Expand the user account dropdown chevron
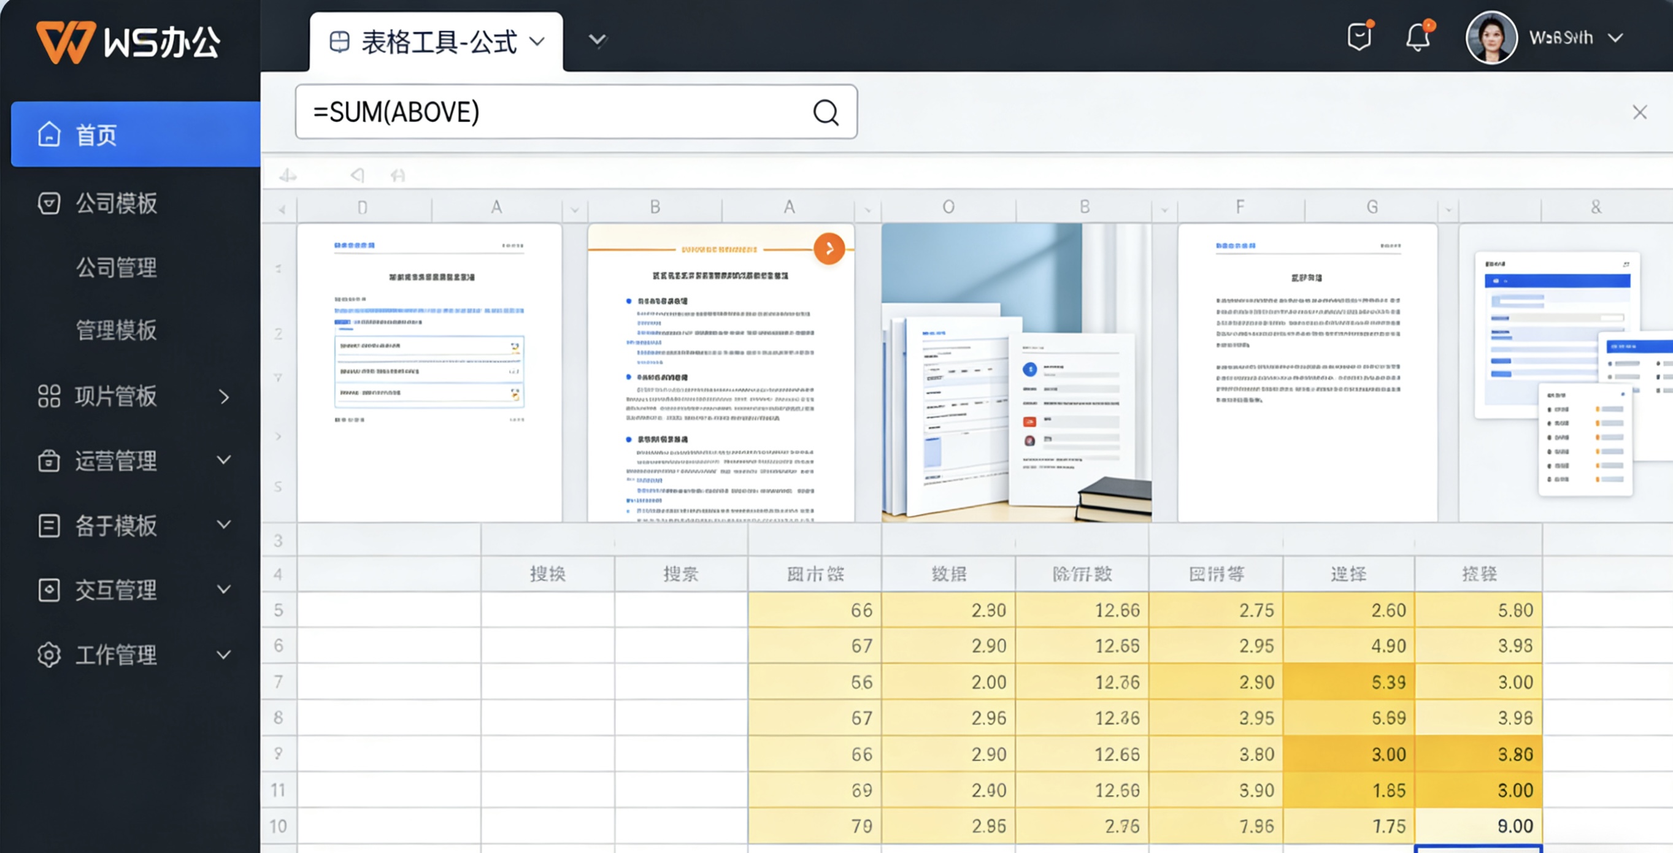 (x=1617, y=37)
